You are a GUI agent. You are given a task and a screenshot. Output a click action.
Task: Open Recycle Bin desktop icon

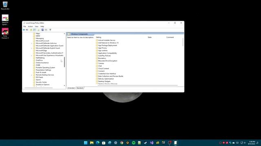(5, 5)
